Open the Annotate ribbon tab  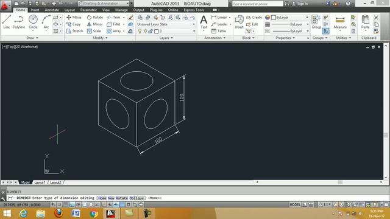click(52, 10)
